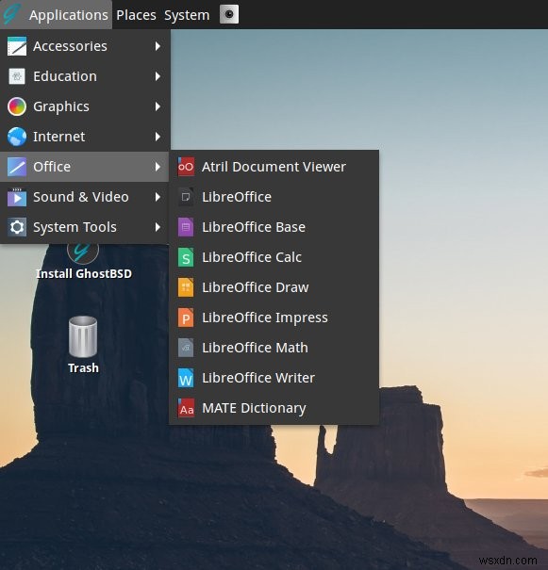
Task: Launch LibreOffice Writer
Action: 274,378
